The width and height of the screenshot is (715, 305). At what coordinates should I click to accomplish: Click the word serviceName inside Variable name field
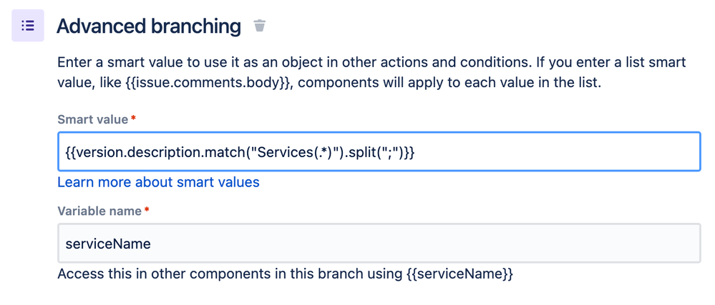click(x=108, y=244)
